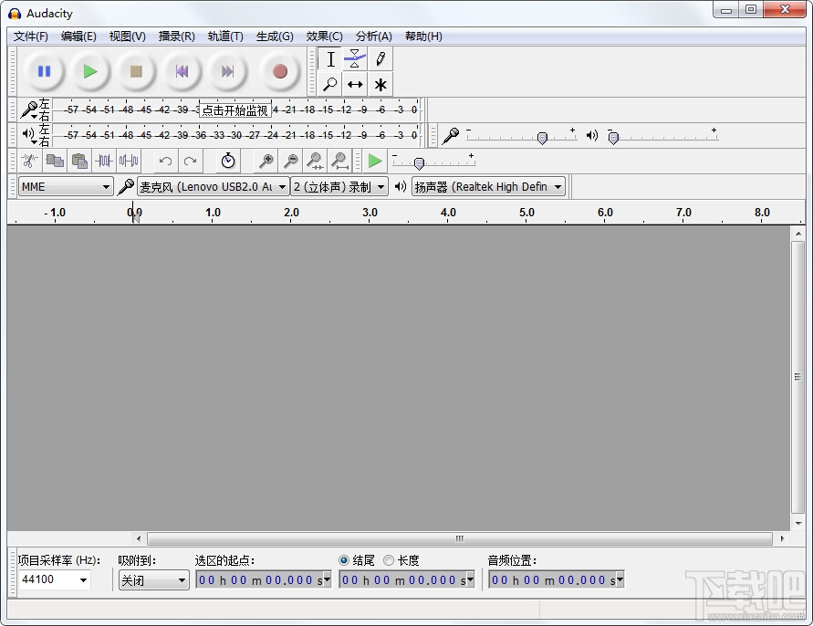Screen dimensions: 813x626
Task: Click the scissors Cut icon
Action: click(29, 162)
